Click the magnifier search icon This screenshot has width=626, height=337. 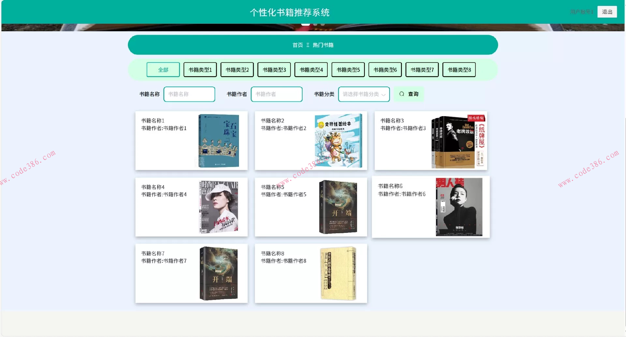(x=402, y=94)
